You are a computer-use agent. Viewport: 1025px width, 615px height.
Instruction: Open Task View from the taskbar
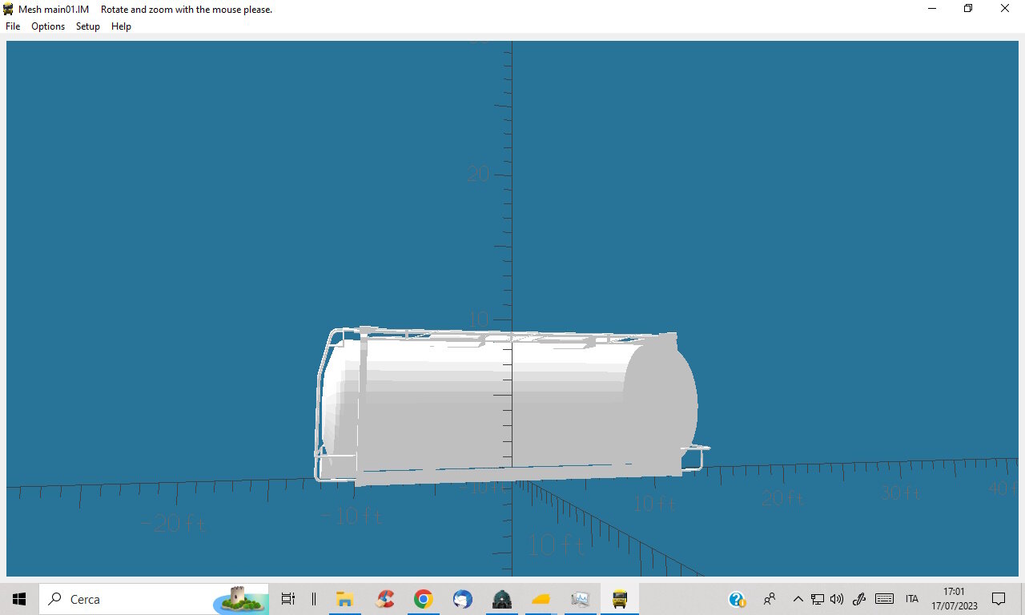point(288,599)
